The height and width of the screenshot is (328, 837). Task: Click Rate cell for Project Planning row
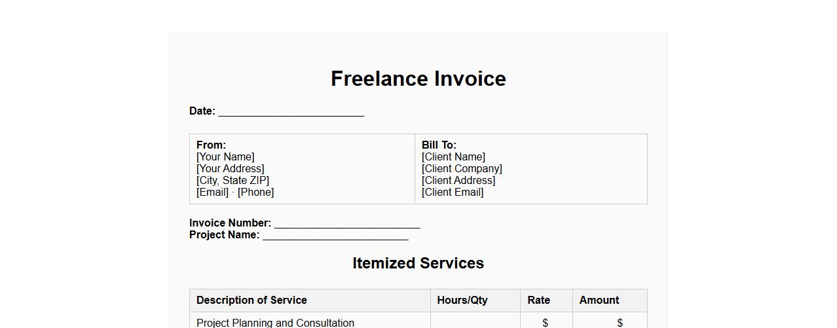pyautogui.click(x=546, y=321)
